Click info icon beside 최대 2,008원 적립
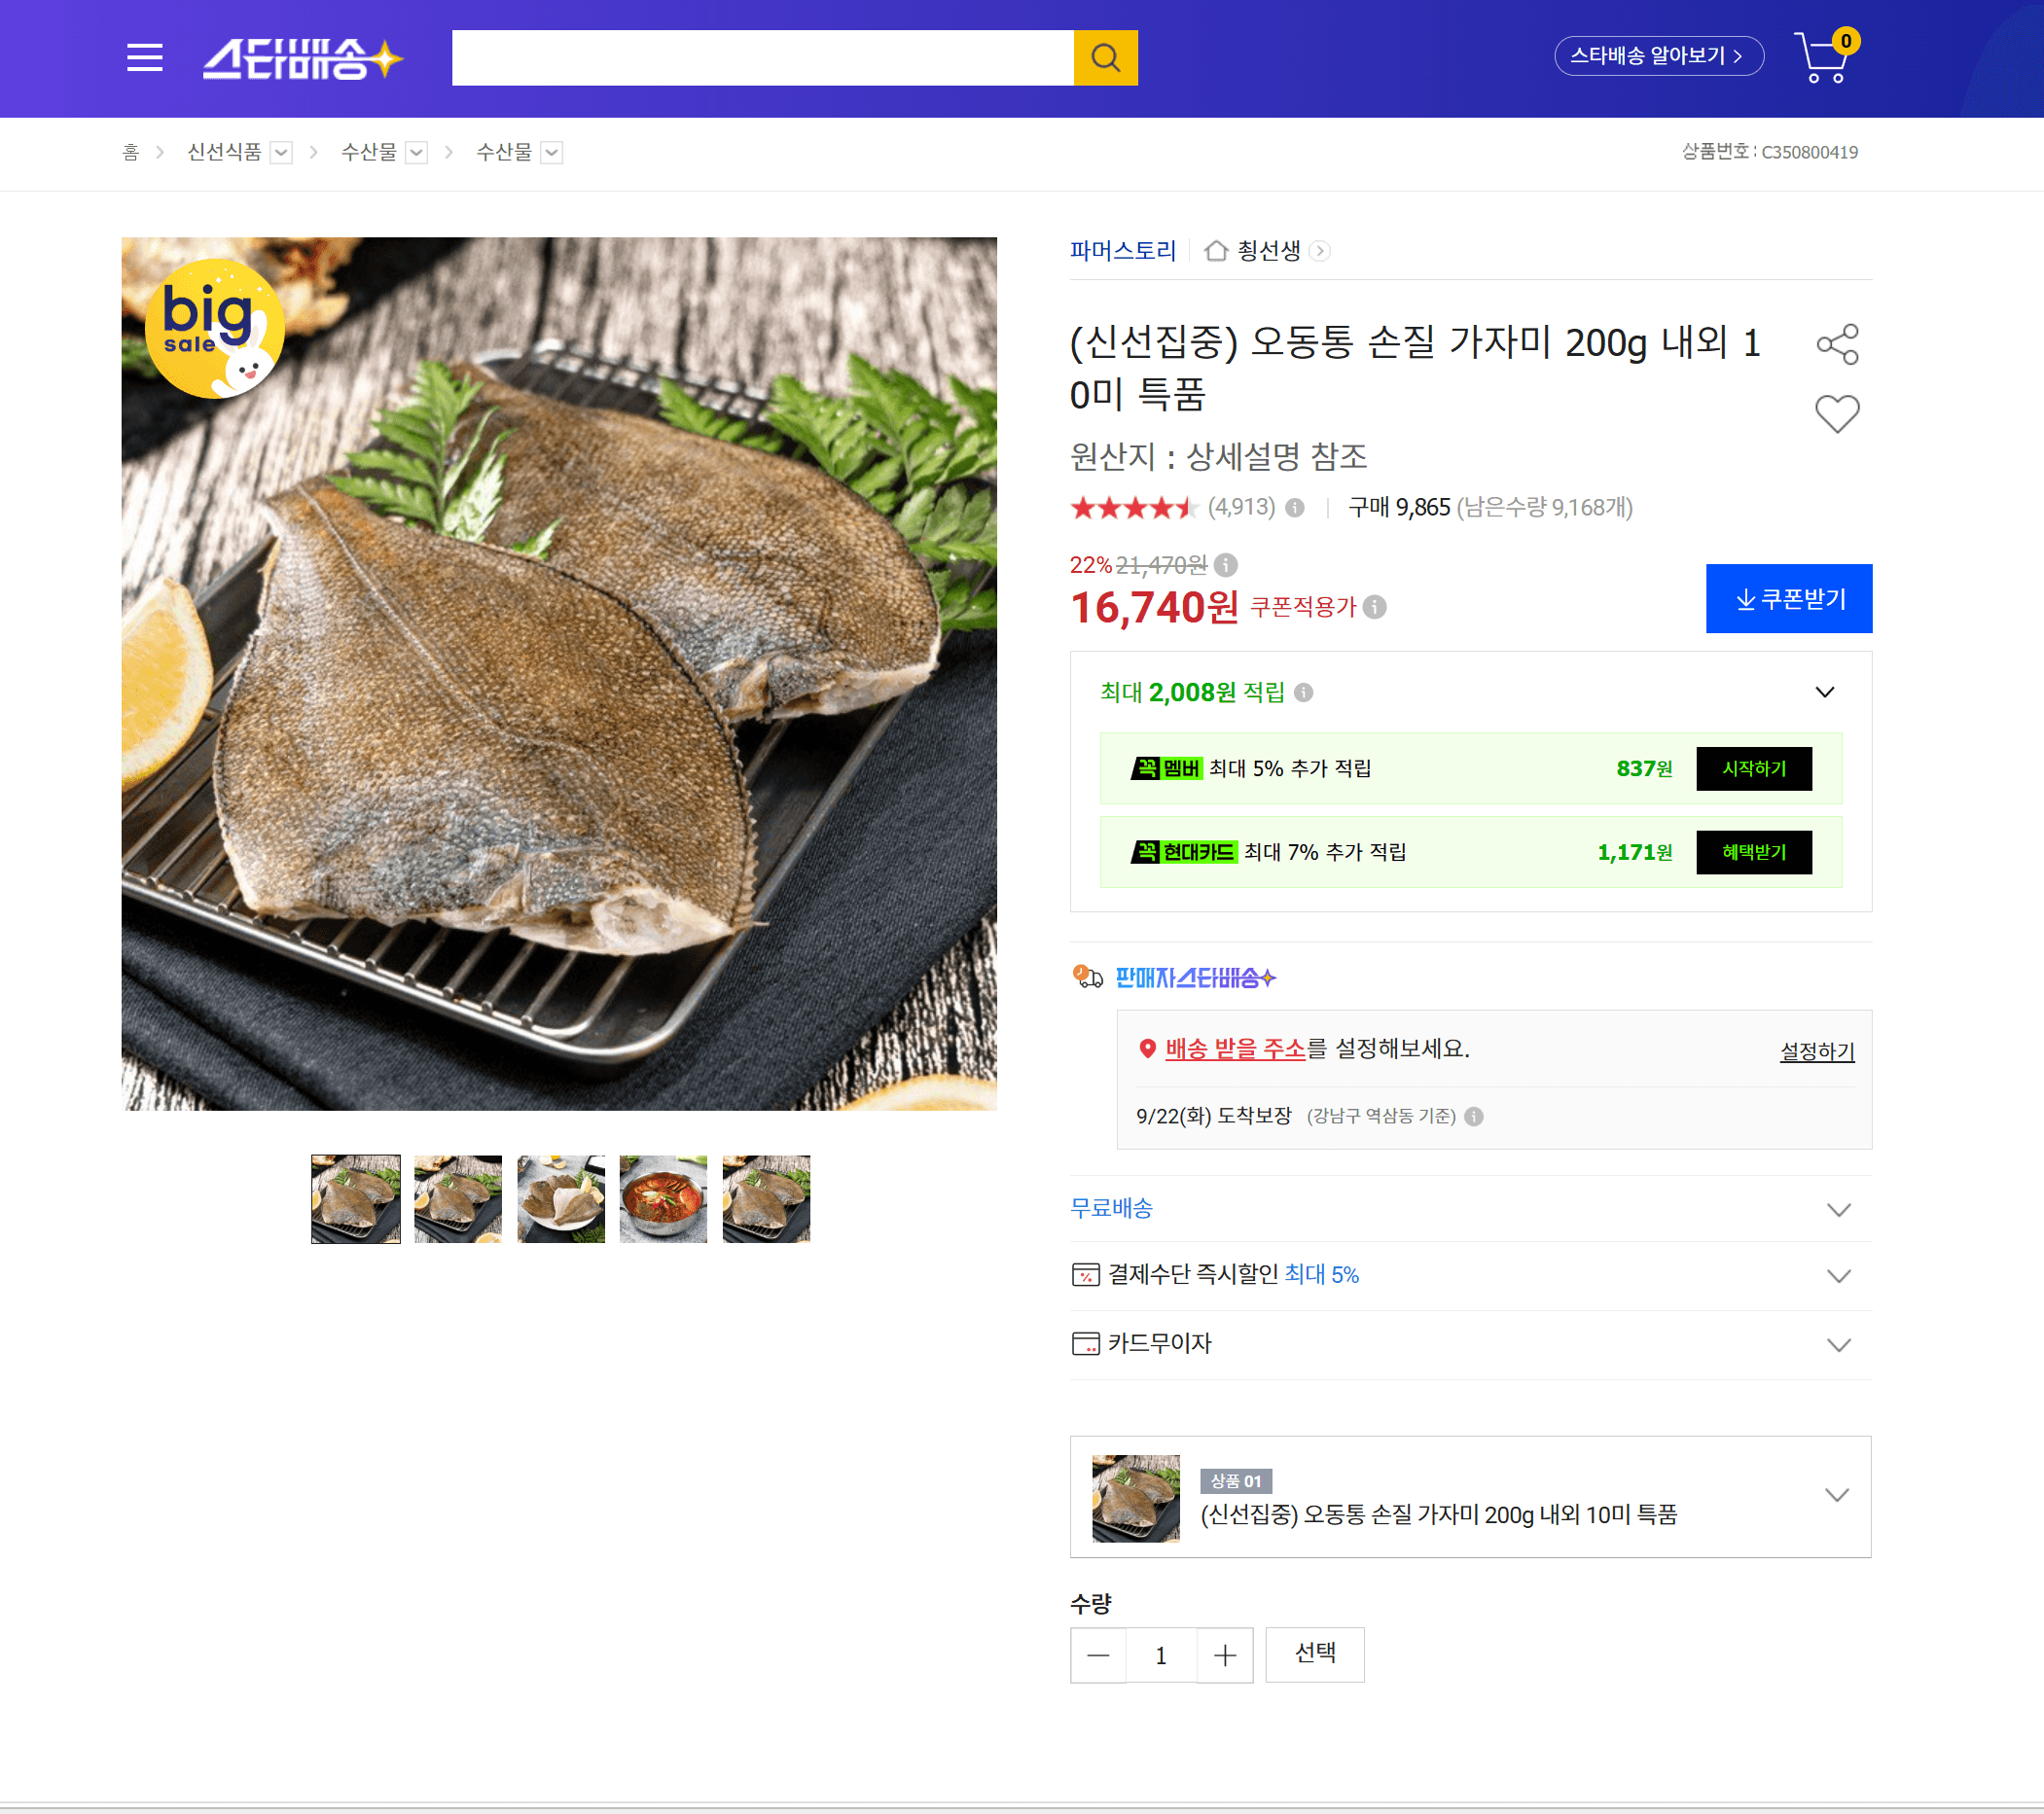 [1304, 692]
